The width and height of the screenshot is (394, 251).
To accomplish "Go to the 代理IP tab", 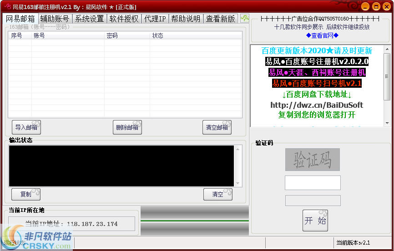I will 155,19.
